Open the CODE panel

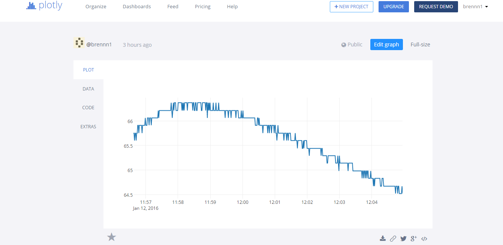click(88, 107)
